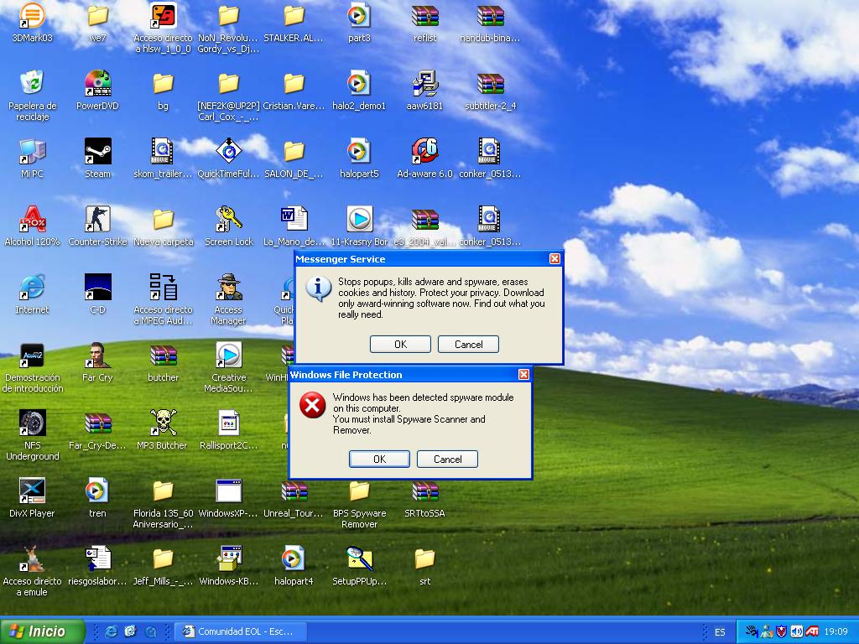Close the Windows File Protection dialog

tap(523, 374)
